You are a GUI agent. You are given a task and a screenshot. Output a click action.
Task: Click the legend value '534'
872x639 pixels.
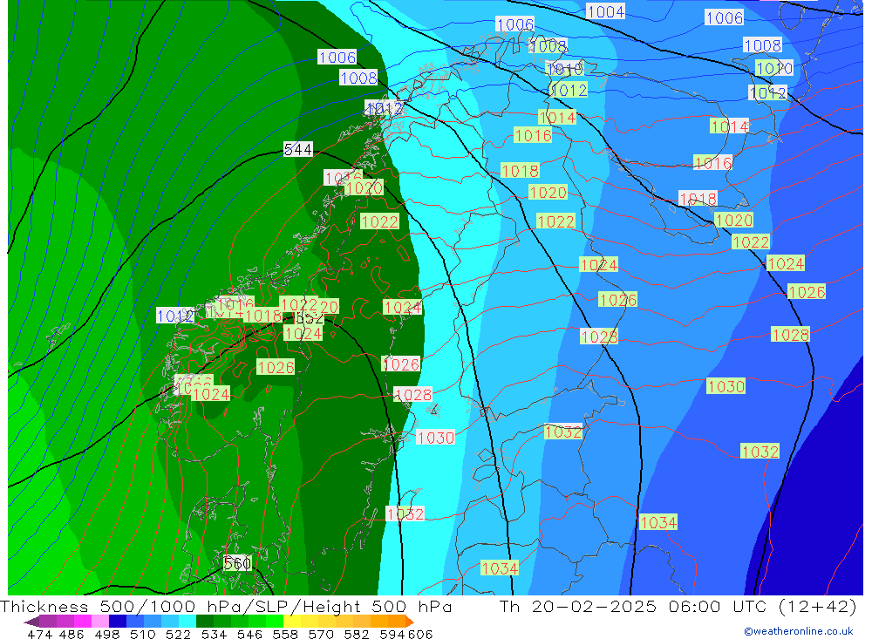coord(215,634)
